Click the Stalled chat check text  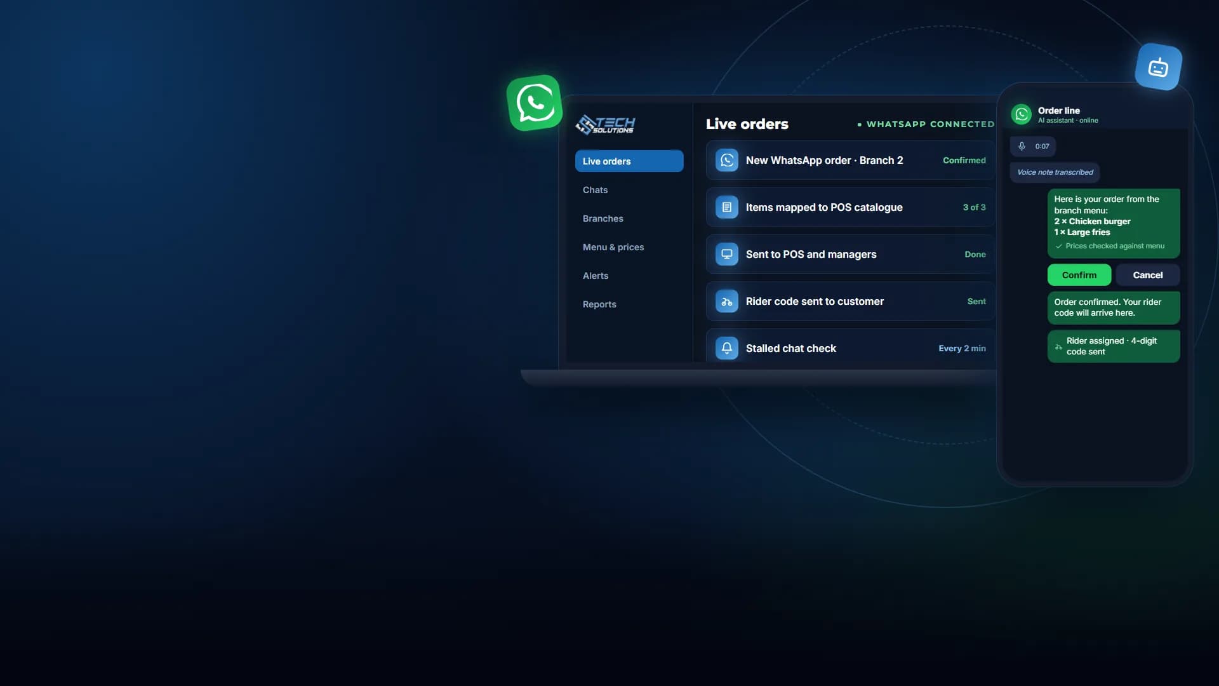790,348
